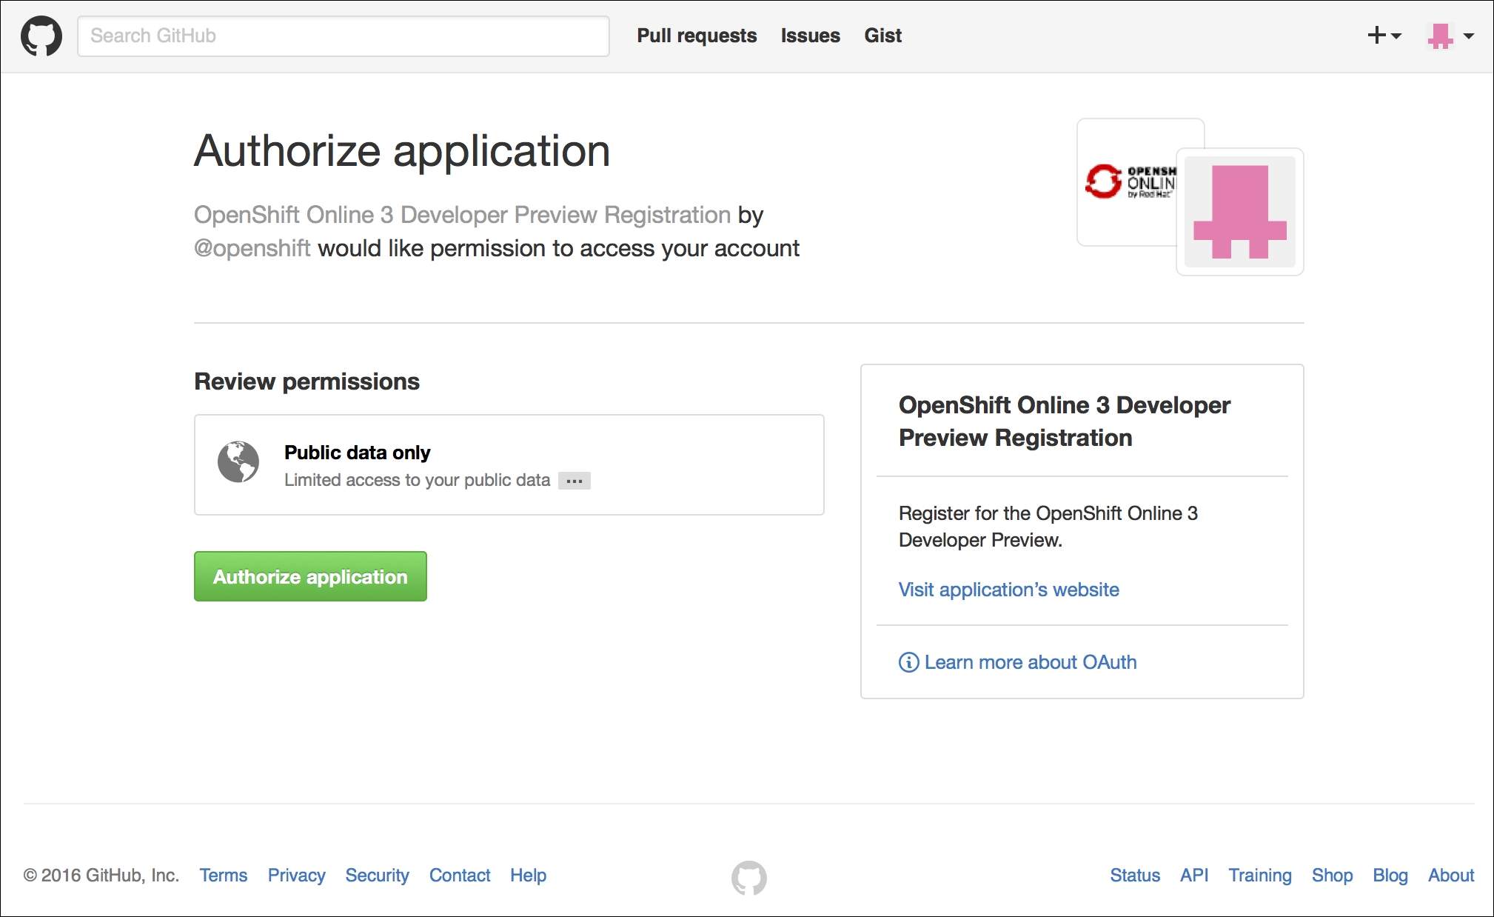This screenshot has width=1494, height=917.
Task: Open Shop footer link
Action: 1332,875
